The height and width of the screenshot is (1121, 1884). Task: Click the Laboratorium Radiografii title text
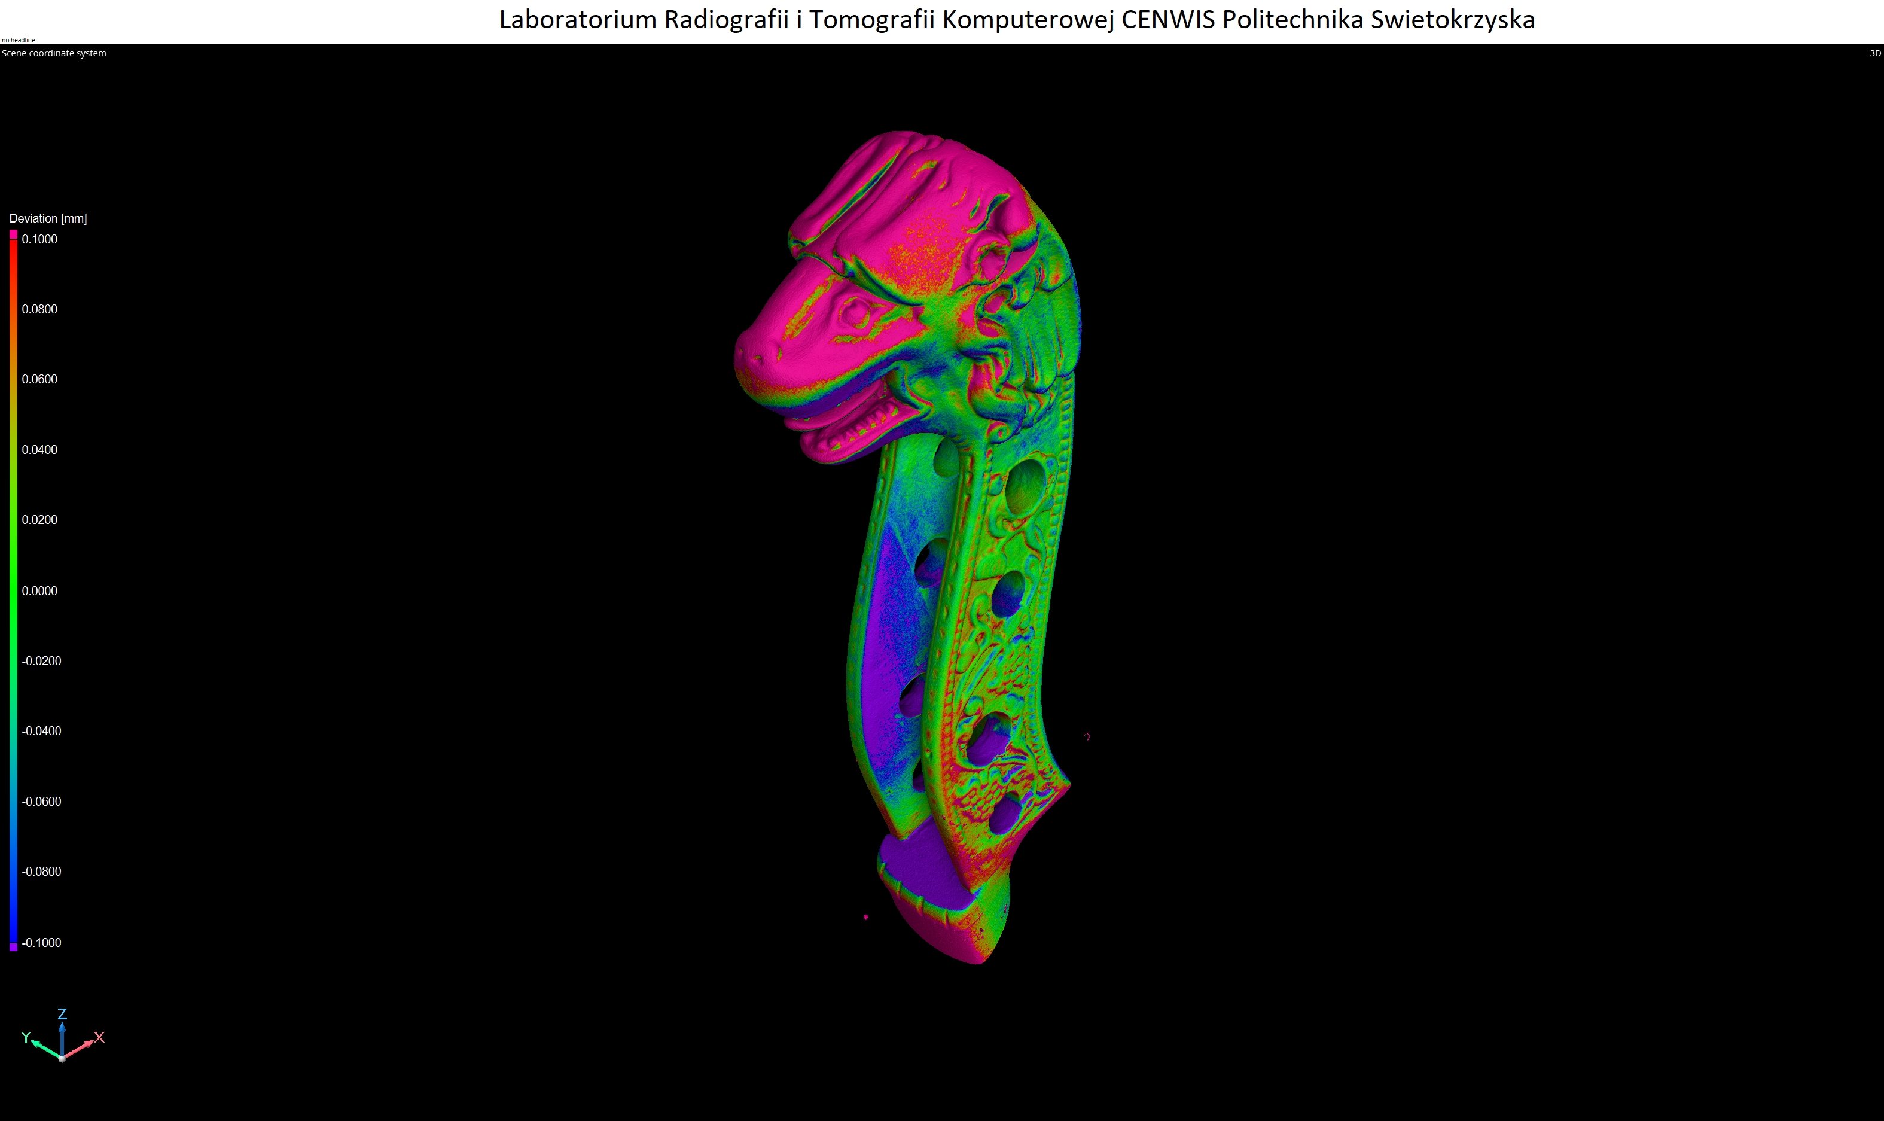(1017, 20)
